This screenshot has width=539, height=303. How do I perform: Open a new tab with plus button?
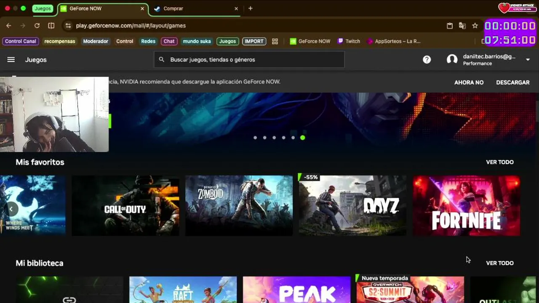250,8
